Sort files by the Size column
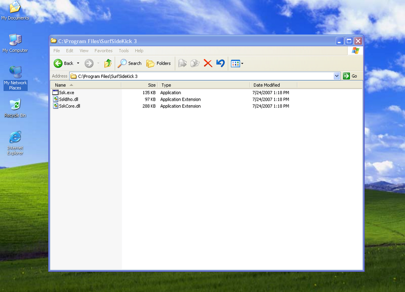This screenshot has width=405, height=292. (140, 85)
